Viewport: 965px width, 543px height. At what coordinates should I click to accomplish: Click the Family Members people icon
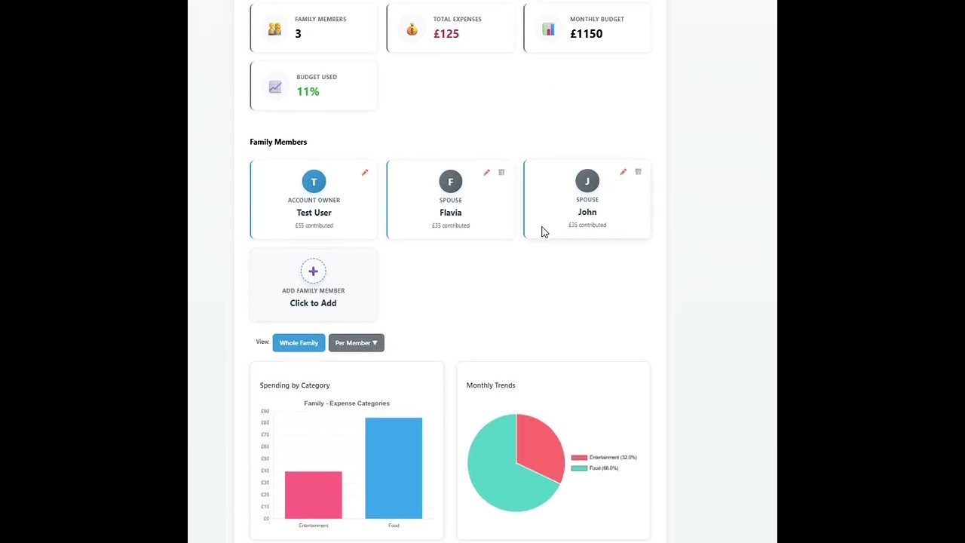coord(274,28)
